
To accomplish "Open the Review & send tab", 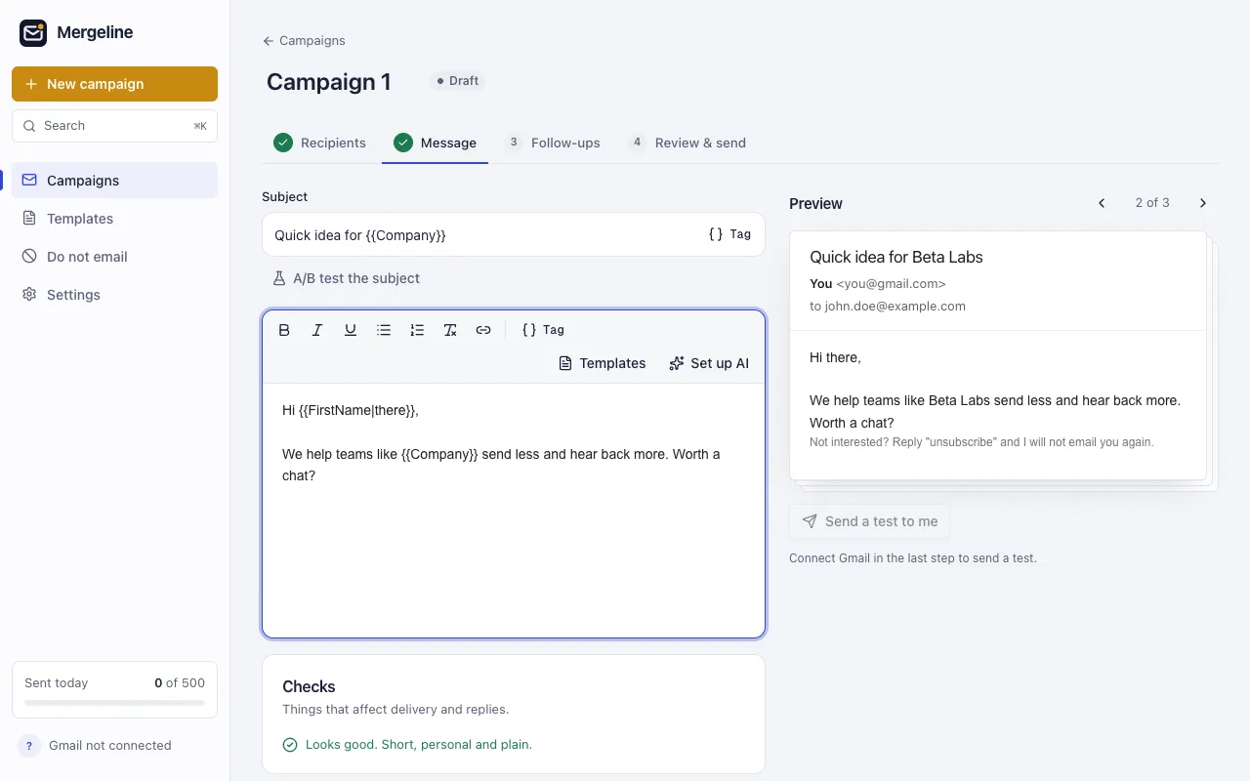I will click(687, 143).
